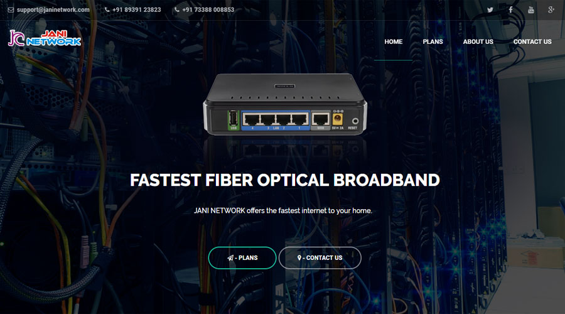Go to the HOME menu item
This screenshot has height=314, width=565.
click(393, 42)
